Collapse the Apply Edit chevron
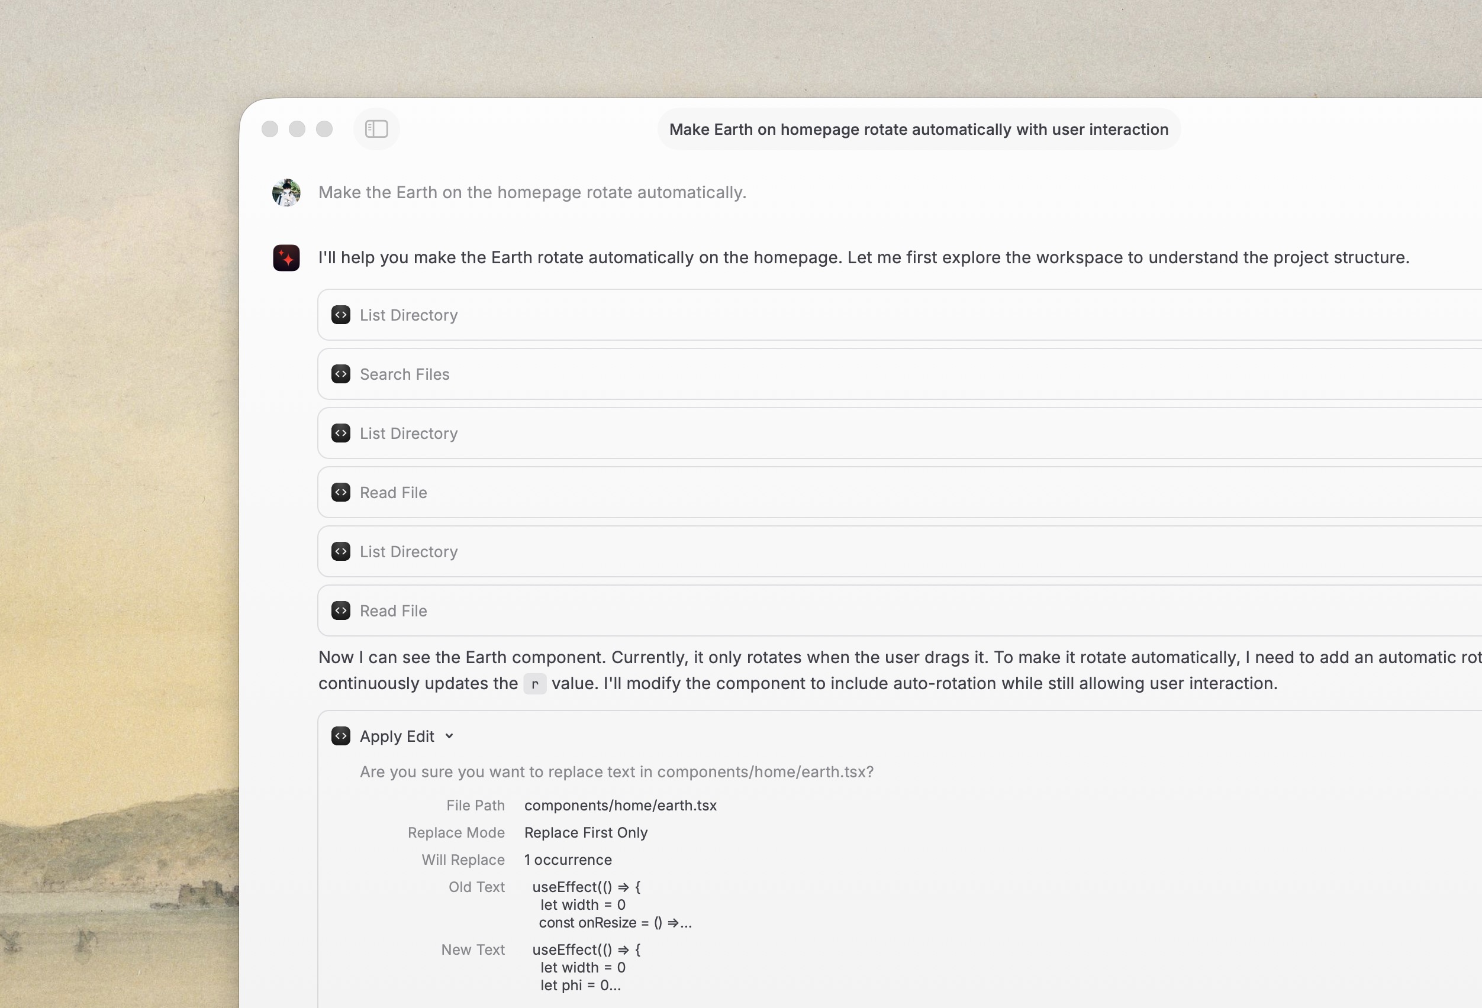 tap(450, 736)
